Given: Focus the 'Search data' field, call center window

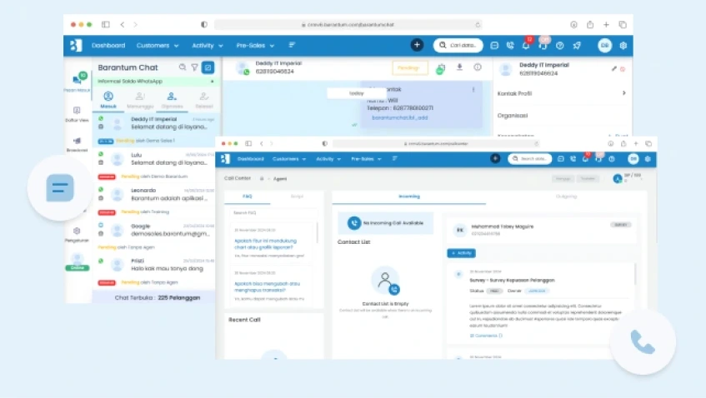Looking at the screenshot, I should (530, 159).
